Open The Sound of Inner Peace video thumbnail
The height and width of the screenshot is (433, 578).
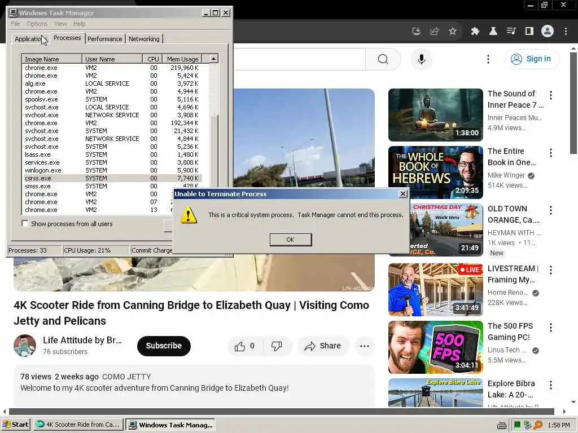435,114
